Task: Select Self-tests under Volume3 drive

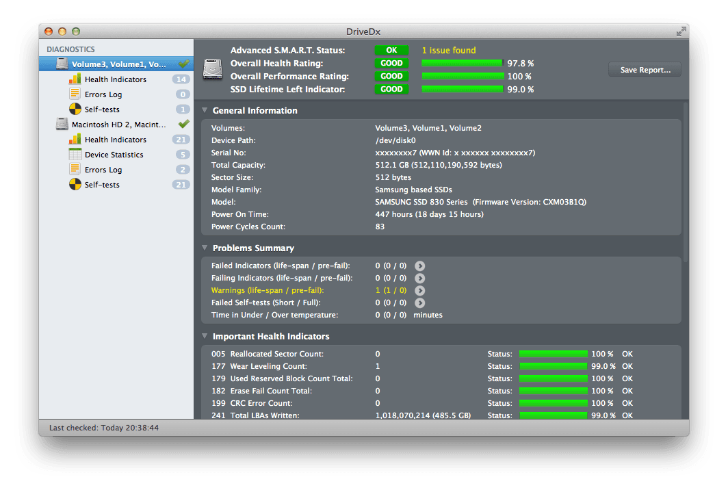Action: click(102, 109)
